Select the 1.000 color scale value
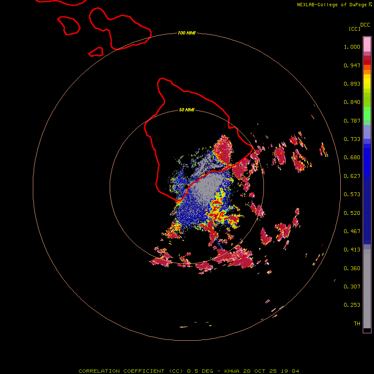This screenshot has width=374, height=374. [352, 47]
